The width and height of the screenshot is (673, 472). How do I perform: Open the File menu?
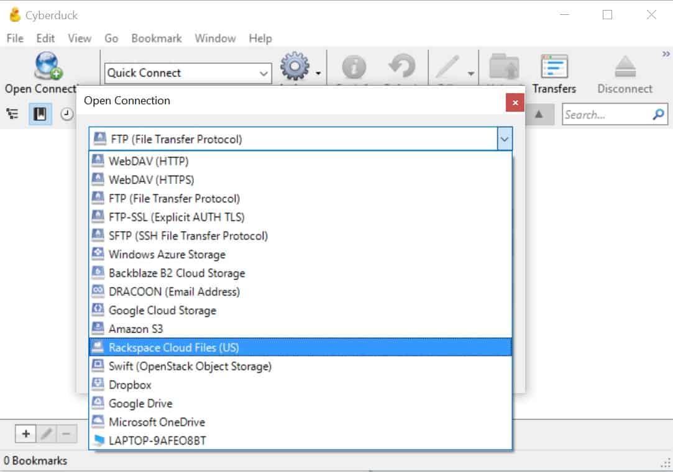[x=15, y=38]
